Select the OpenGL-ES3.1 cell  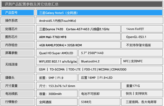tap(142, 37)
